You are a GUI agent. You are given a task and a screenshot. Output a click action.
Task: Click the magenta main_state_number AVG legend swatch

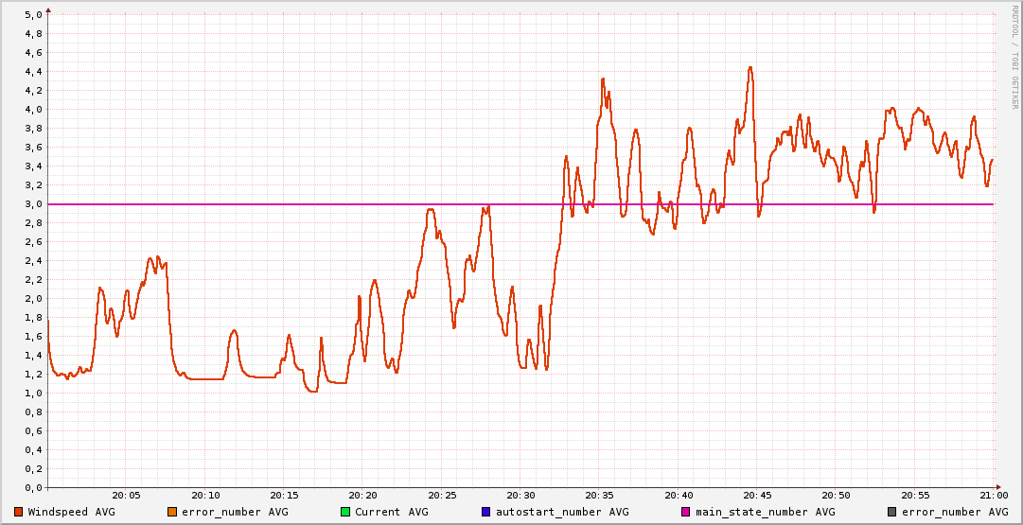tap(687, 512)
